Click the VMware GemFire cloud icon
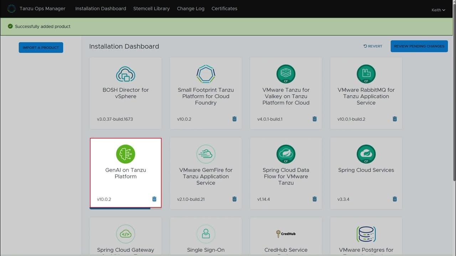Image resolution: width=456 pixels, height=256 pixels. tap(206, 154)
